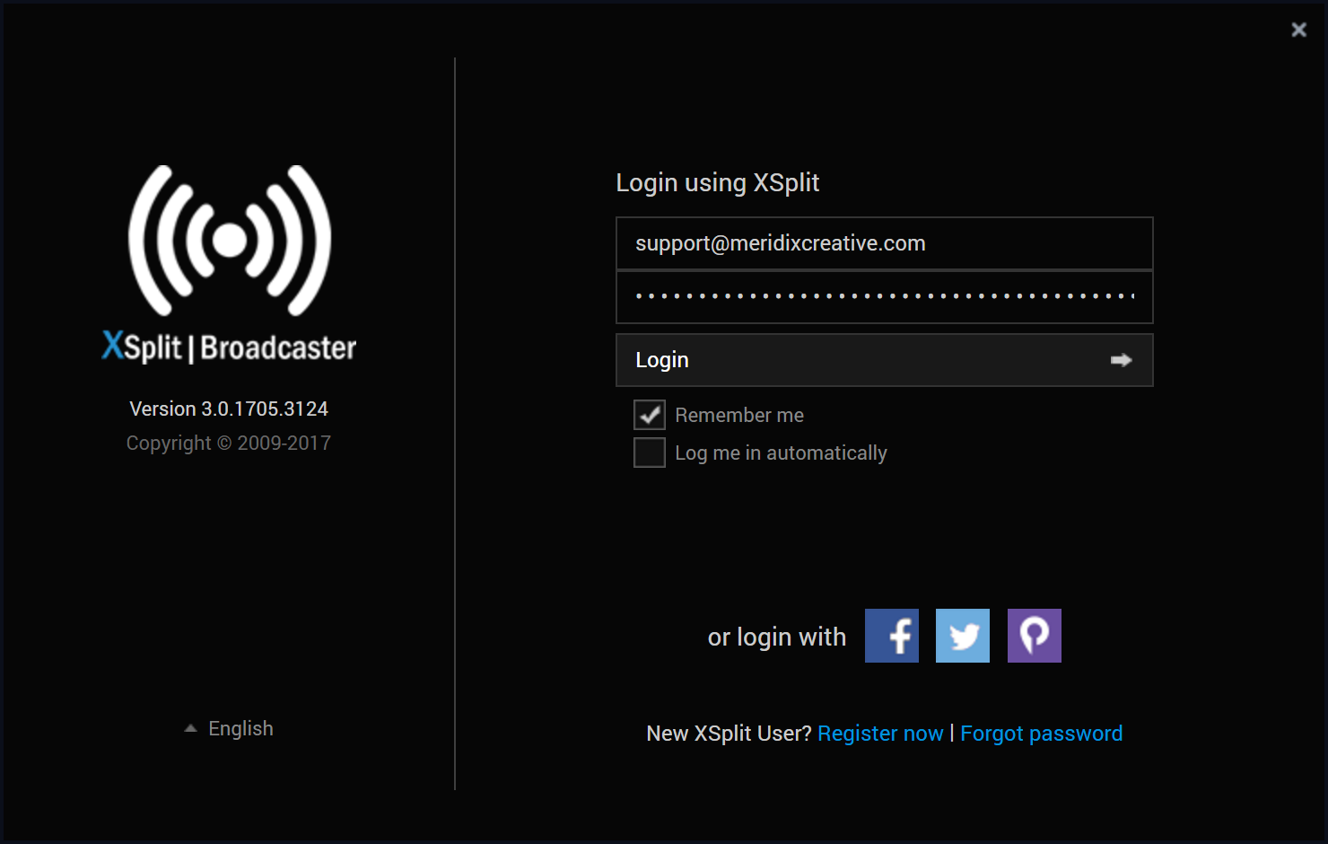Click the Log me in automatically label
Screen dimensions: 1328x844
[x=781, y=453]
